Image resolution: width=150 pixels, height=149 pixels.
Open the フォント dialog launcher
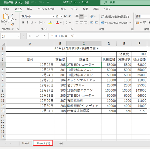(72, 29)
